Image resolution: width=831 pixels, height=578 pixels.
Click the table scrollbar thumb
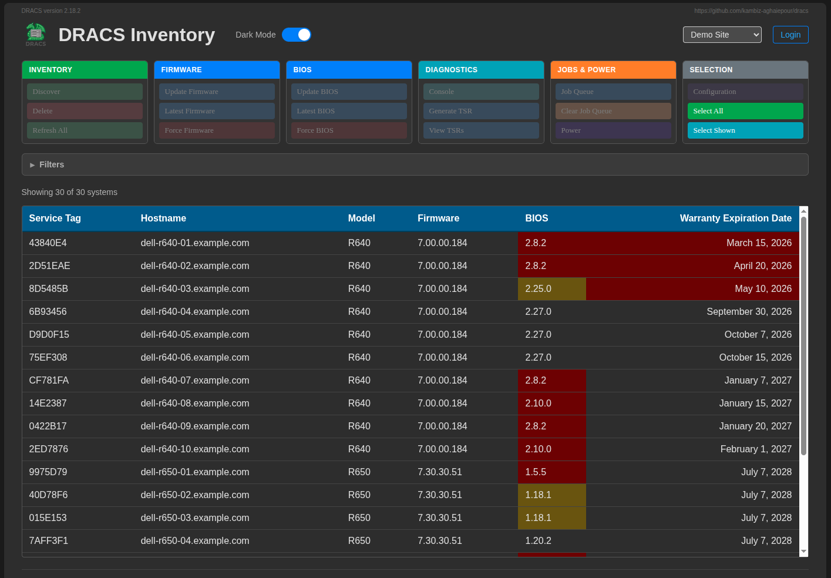pos(804,335)
